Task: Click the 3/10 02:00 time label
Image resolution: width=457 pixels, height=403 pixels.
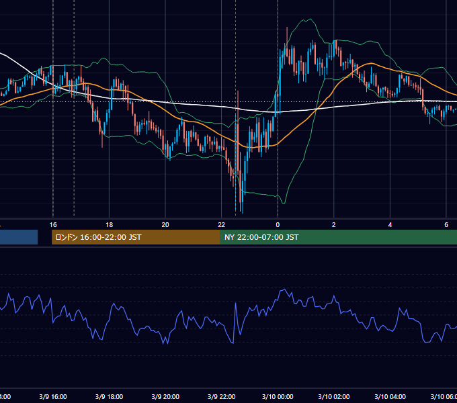Action: (334, 396)
